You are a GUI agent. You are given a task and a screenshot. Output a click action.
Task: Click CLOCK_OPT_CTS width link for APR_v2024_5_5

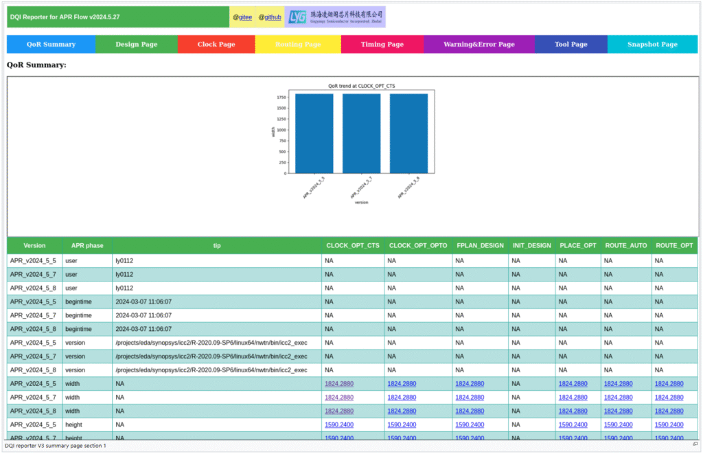tap(338, 384)
